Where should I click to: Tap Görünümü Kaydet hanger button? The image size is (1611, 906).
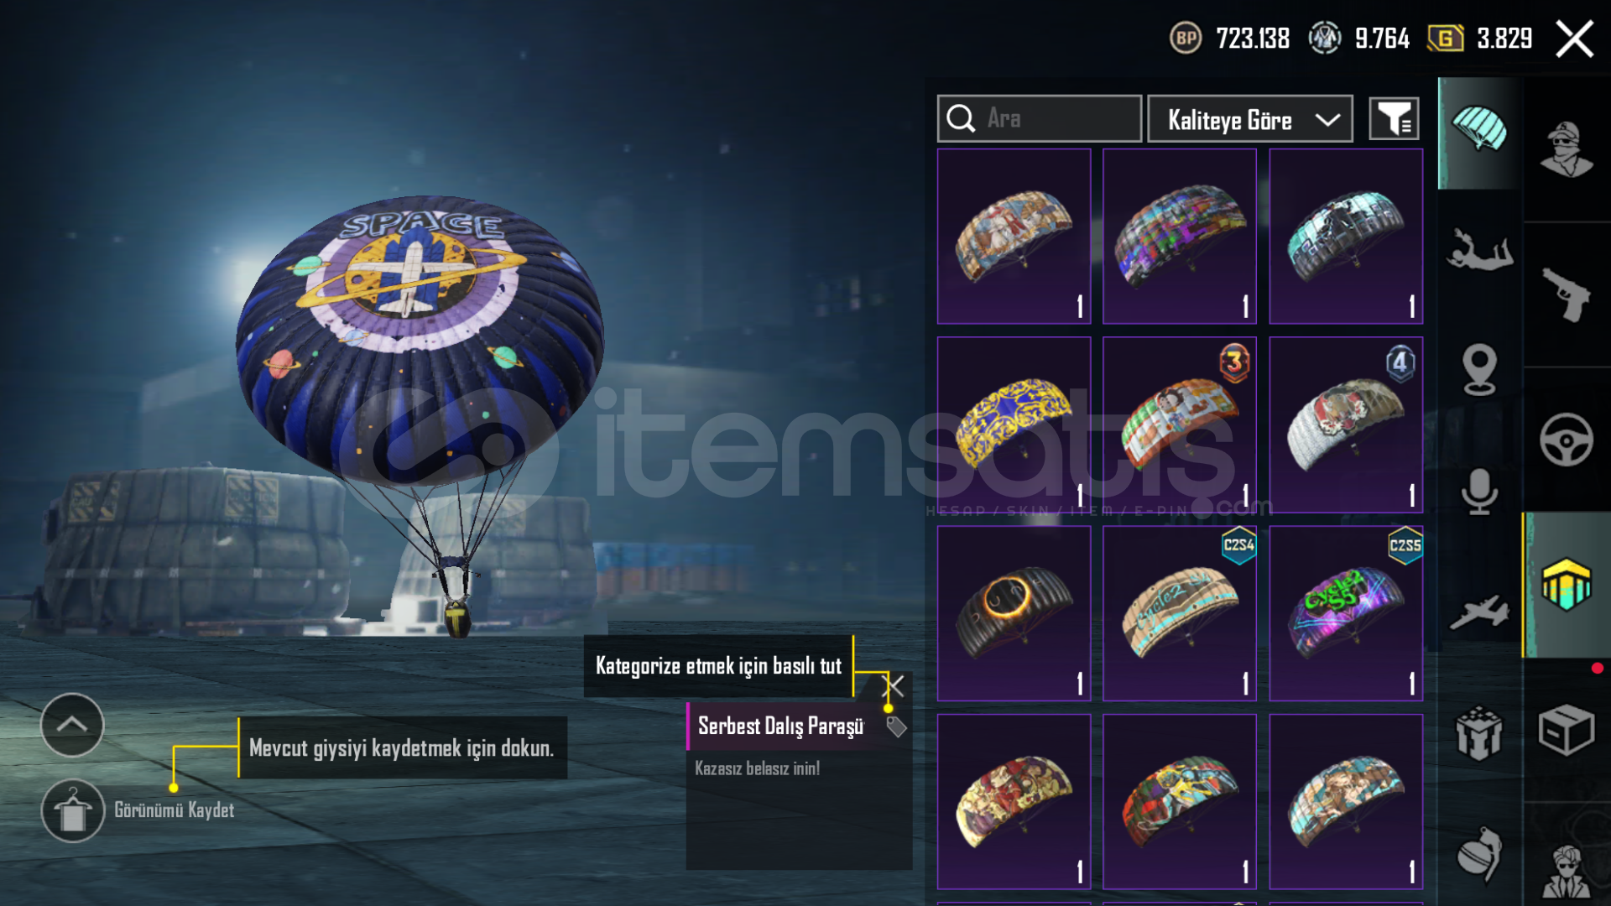coord(73,810)
